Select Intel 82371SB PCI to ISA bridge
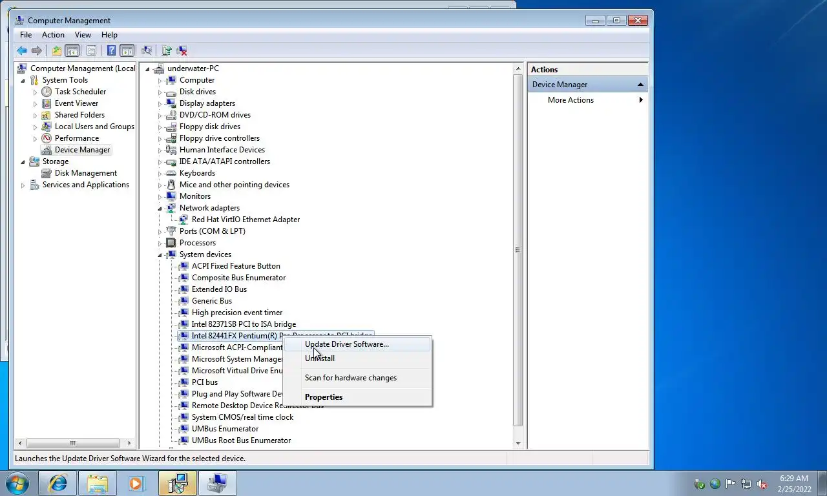827x496 pixels. [244, 324]
